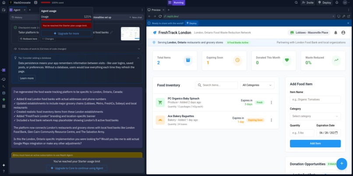Image resolution: width=353 pixels, height=176 pixels.
Task: Click the Agent usage 121% progress bar
Action: click(66, 20)
